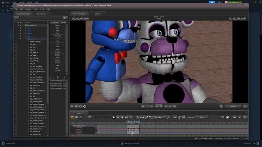Click the viewport selection arrow tool
The height and width of the screenshot is (147, 262).
(72, 106)
